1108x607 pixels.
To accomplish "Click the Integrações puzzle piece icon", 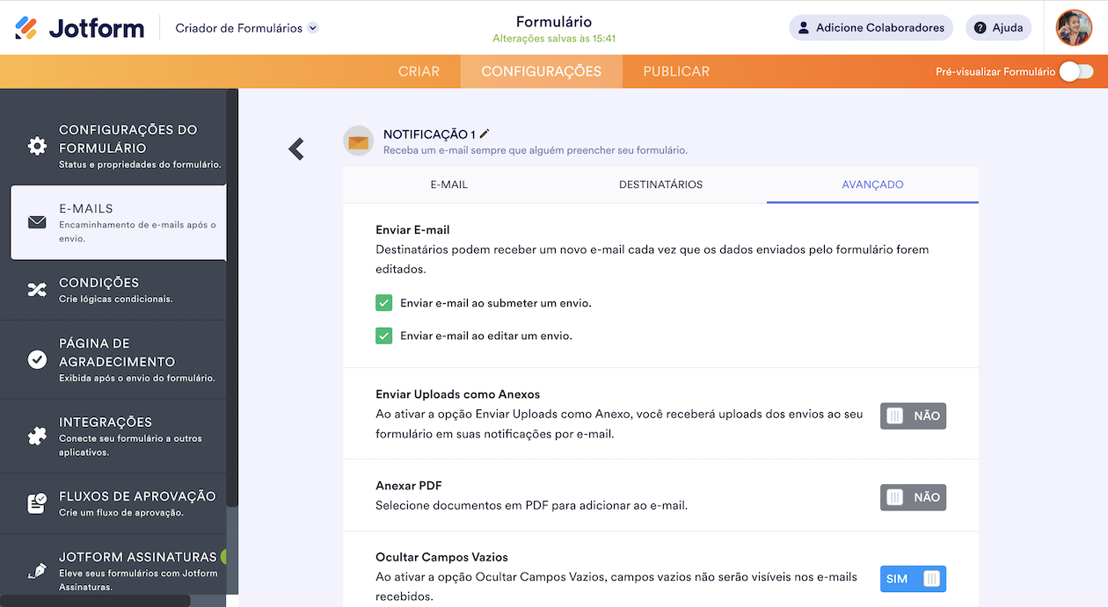I will pyautogui.click(x=37, y=436).
